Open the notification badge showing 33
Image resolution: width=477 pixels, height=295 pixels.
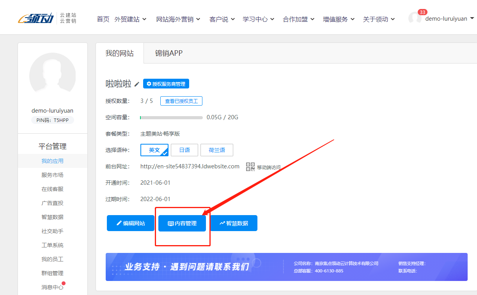(422, 12)
